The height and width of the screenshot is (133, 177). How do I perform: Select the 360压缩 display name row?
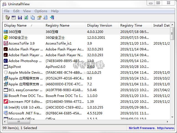pyautogui.click(x=15, y=32)
